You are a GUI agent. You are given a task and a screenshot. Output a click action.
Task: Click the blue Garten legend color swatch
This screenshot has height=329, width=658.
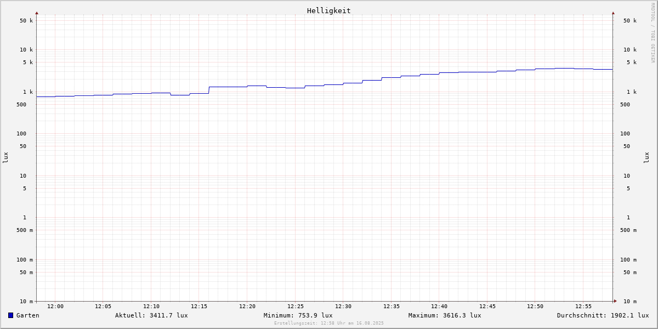tap(10, 315)
